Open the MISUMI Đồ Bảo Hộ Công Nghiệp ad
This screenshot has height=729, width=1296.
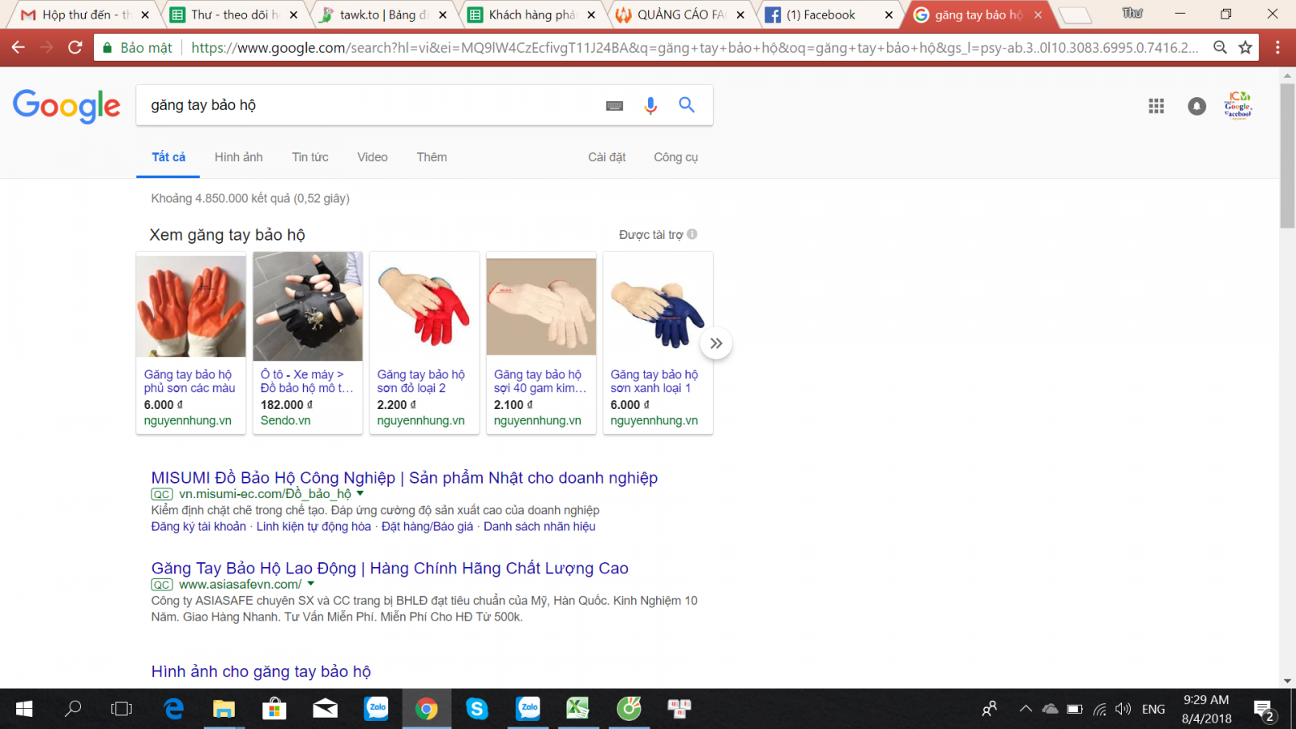404,478
